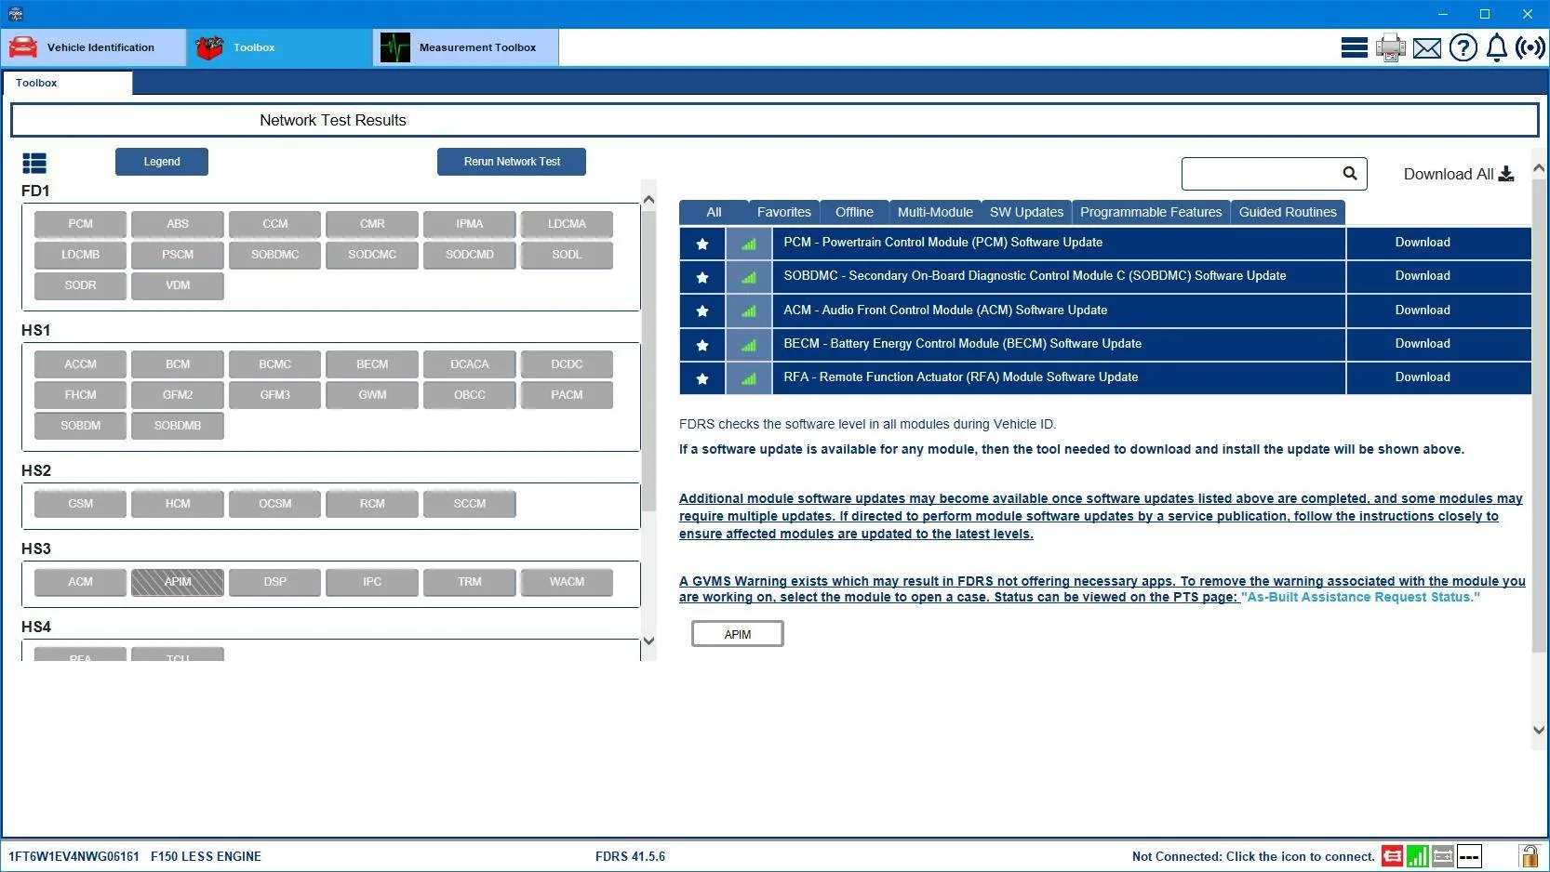Click the padlock icon in the status bar
Image resolution: width=1550 pixels, height=872 pixels.
coord(1529,855)
